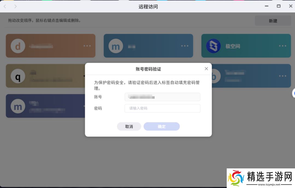Select the 'm' avatar on the purple card
The width and height of the screenshot is (295, 188).
coord(18,106)
